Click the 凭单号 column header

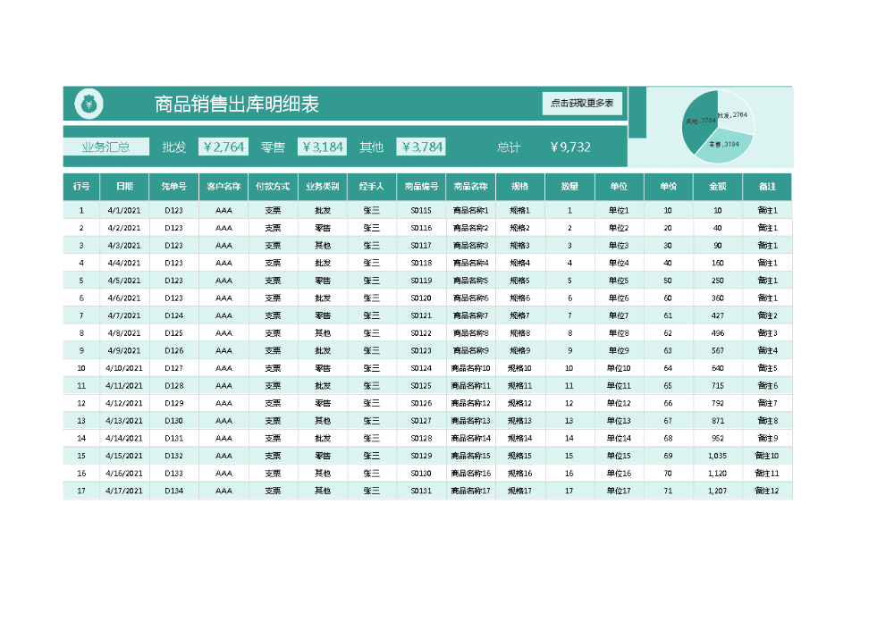click(x=174, y=186)
